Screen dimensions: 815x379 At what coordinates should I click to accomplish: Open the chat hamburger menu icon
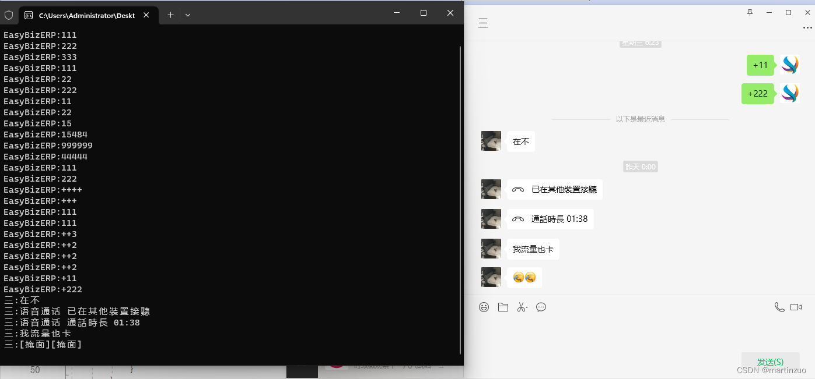point(483,23)
